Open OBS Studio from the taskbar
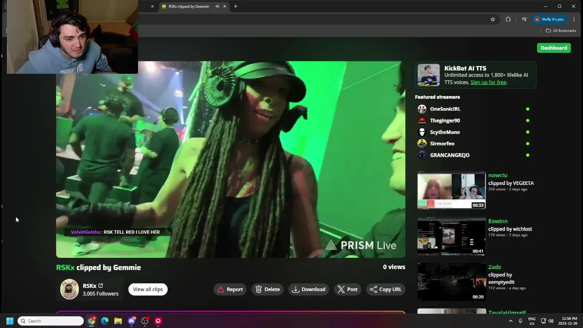This screenshot has height=328, width=583. coord(145,321)
